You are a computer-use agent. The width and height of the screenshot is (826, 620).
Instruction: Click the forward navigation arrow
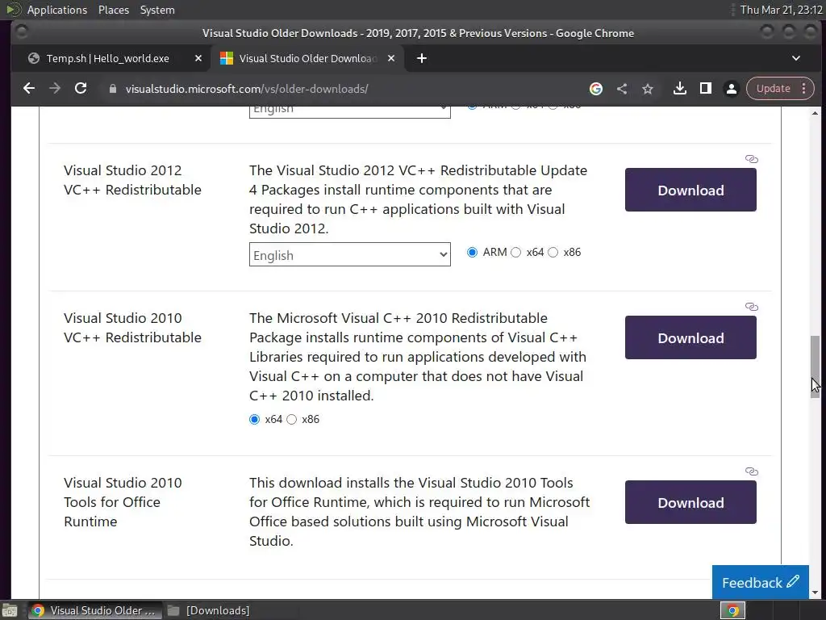point(55,89)
